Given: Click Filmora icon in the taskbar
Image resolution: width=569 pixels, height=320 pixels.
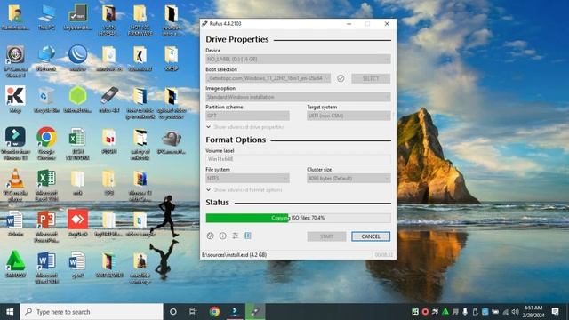Looking at the screenshot, I should coord(235,312).
